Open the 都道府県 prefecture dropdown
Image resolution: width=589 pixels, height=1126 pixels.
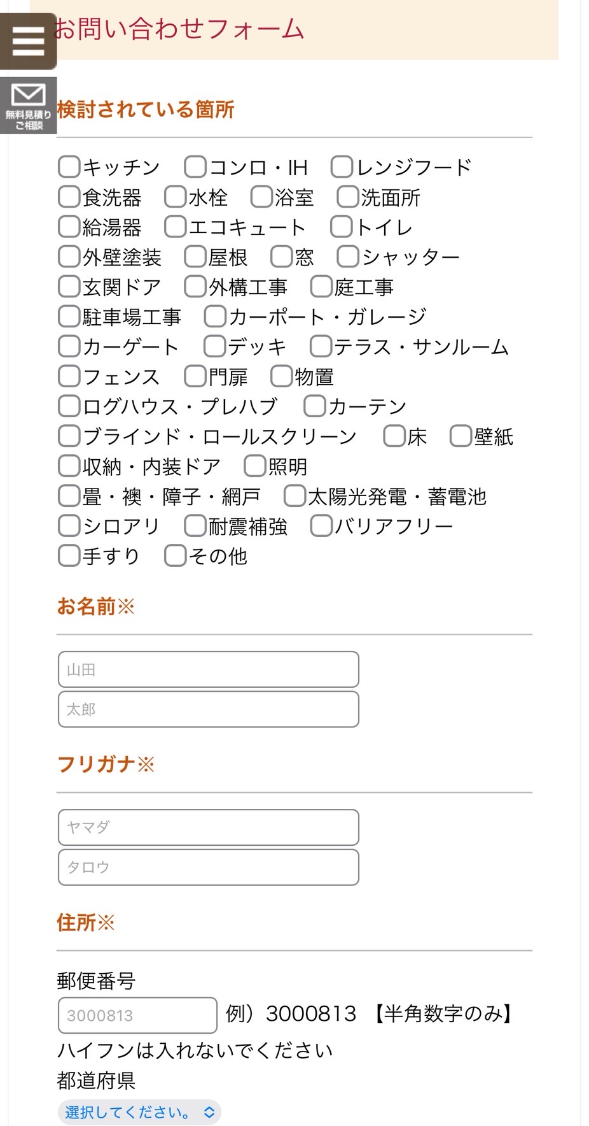pyautogui.click(x=138, y=1111)
